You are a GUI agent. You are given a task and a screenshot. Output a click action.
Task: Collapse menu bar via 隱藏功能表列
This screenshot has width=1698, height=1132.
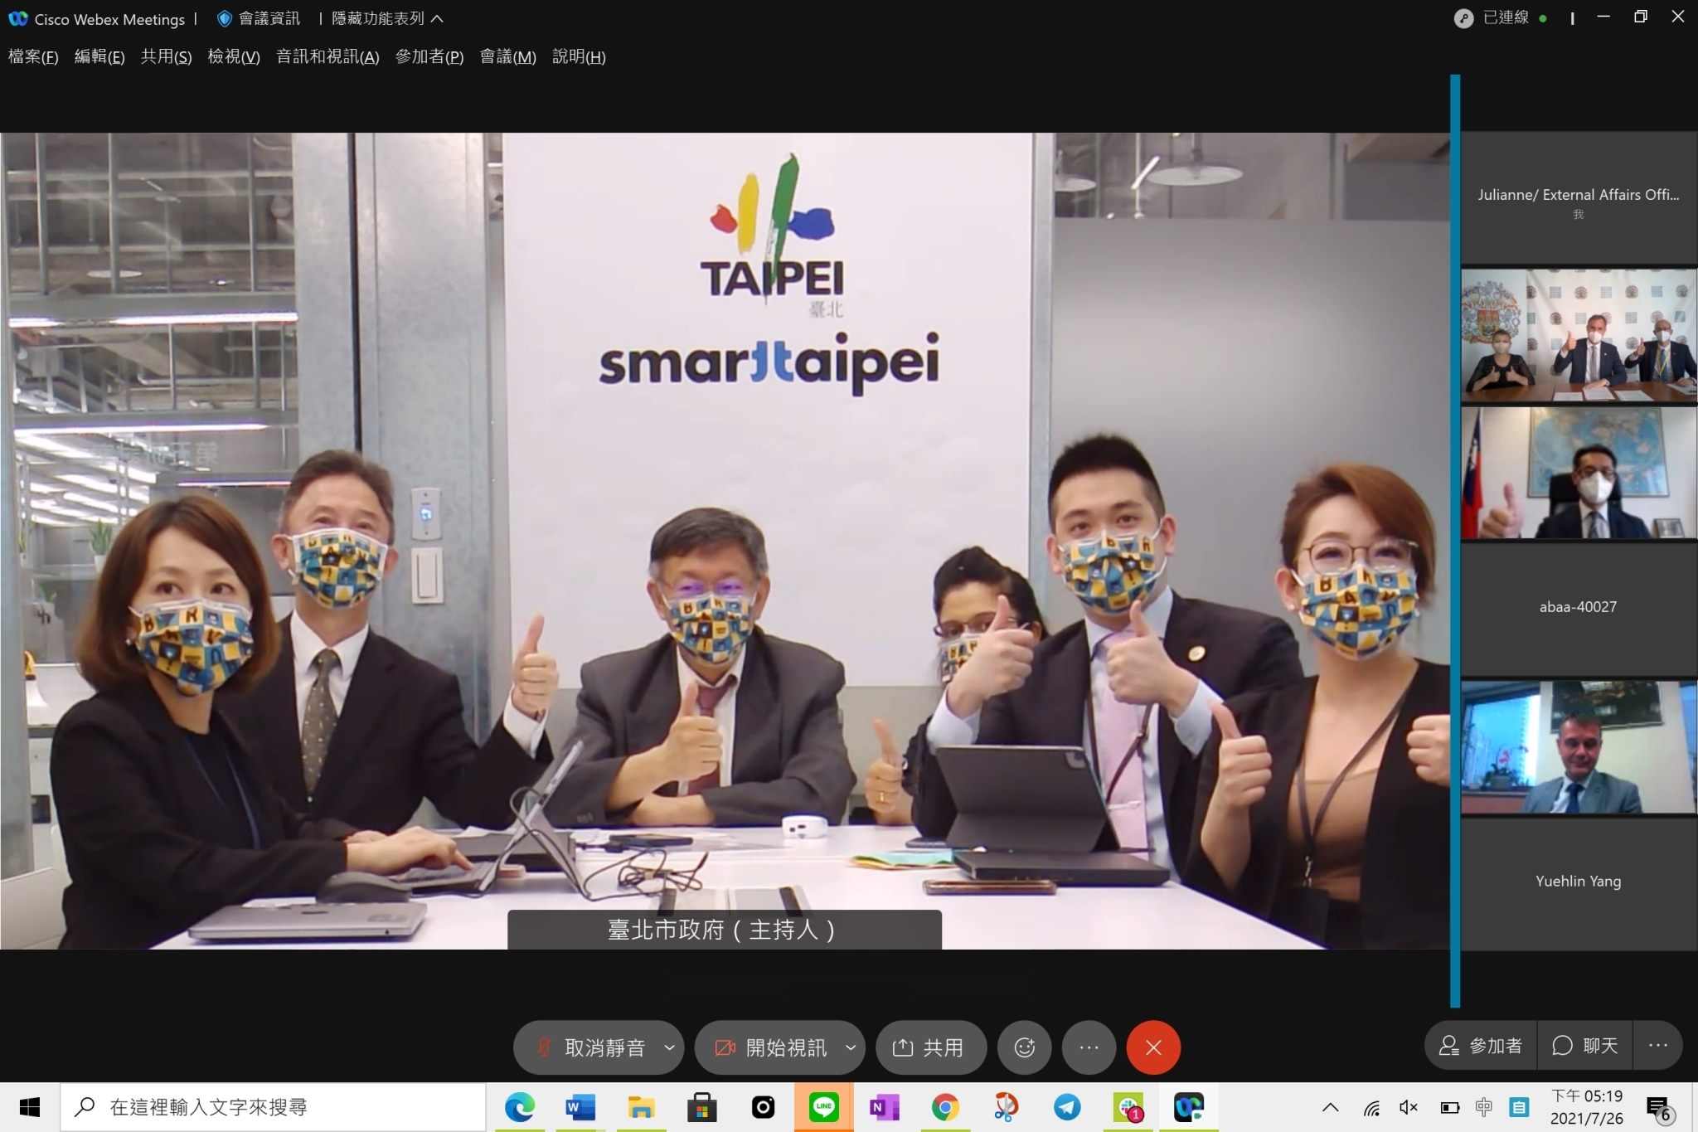click(387, 18)
